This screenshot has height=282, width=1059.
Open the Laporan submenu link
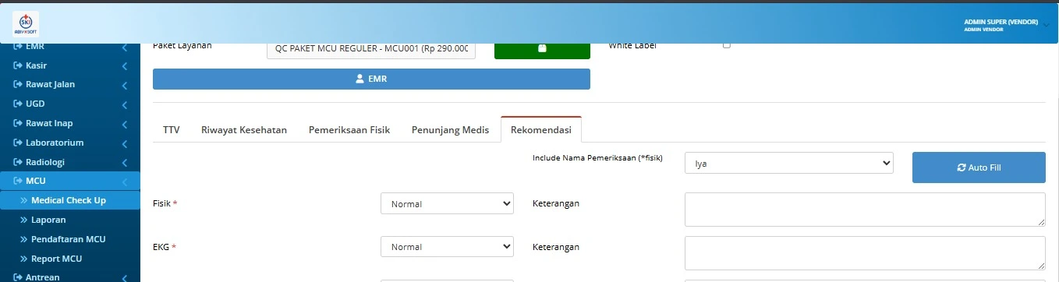pos(70,220)
